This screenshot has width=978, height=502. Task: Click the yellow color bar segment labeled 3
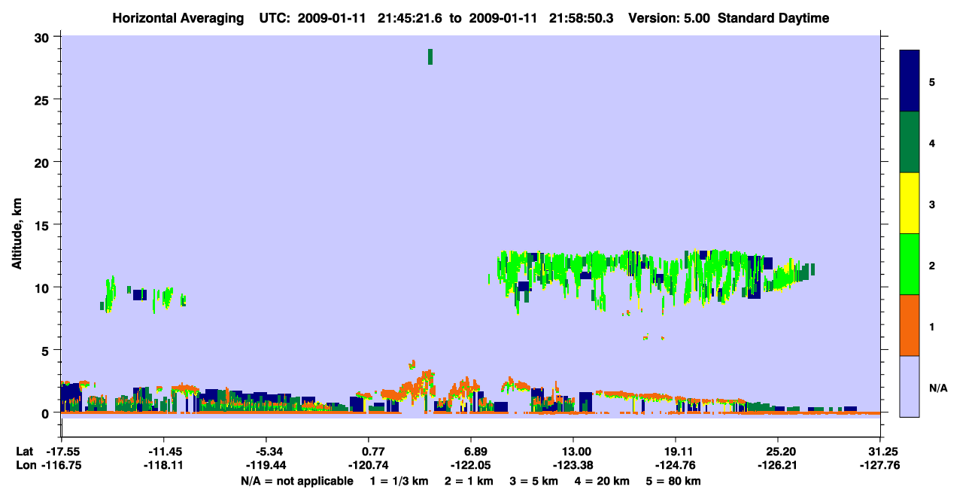910,203
